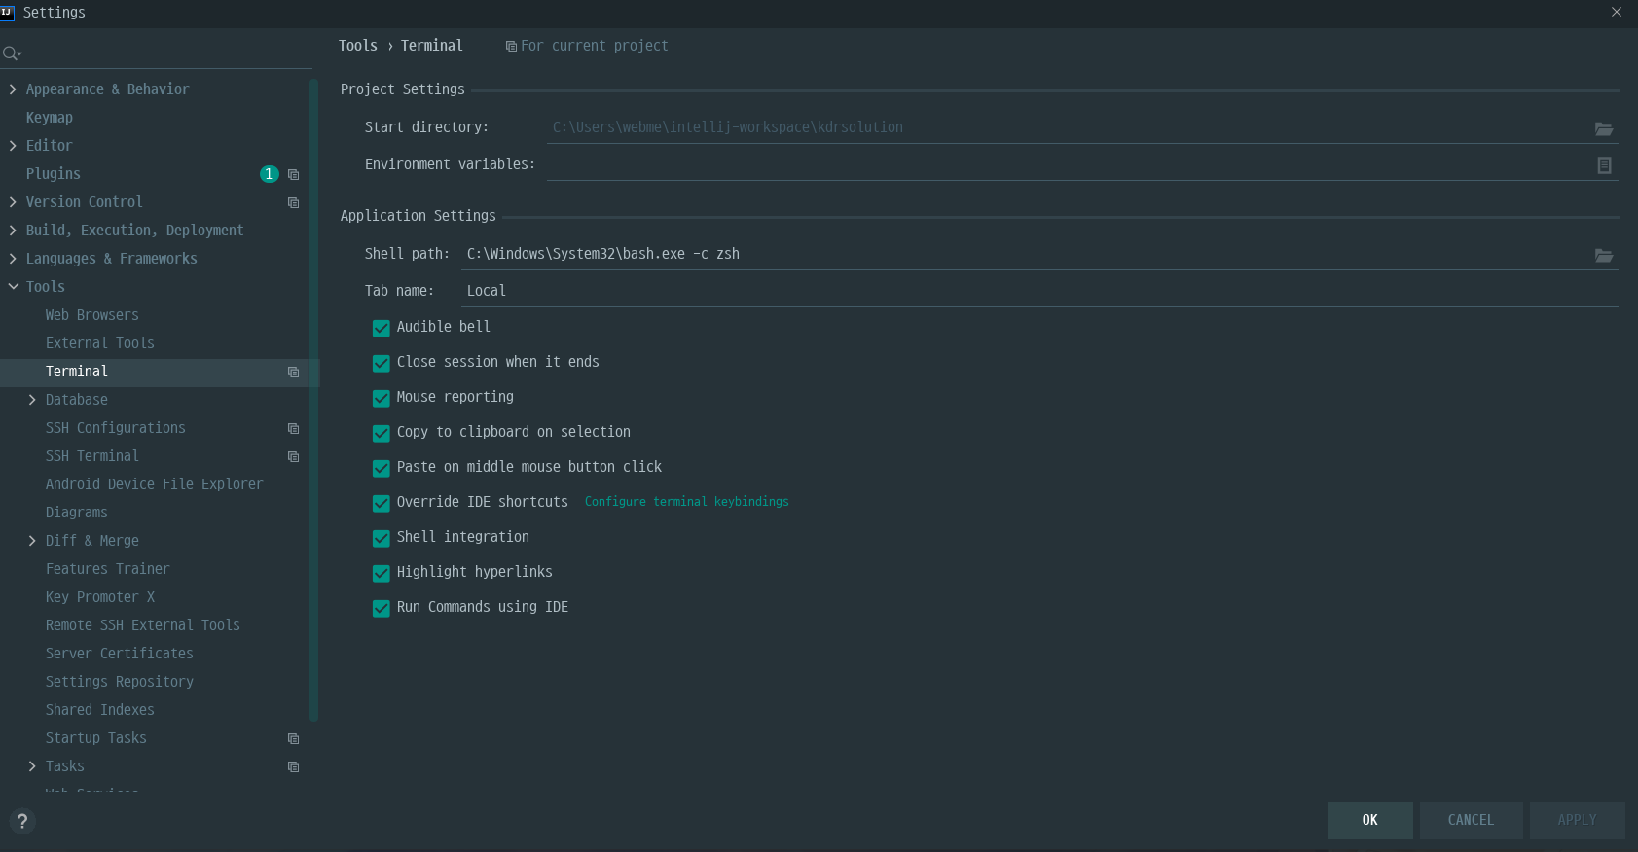Click Configure terminal keybindings link
Screen dimensions: 1638x852
[x=687, y=502]
